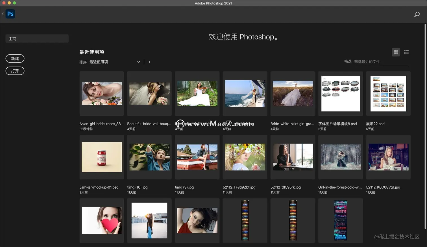Viewport: 427px width, 247px height.
Task: Open Beautiful-bride-veil-bouquet thumbnail
Action: (149, 94)
